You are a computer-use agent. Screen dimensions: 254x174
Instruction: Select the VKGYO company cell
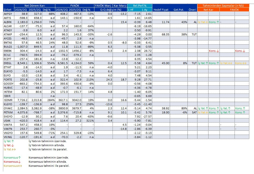(x=9, y=133)
